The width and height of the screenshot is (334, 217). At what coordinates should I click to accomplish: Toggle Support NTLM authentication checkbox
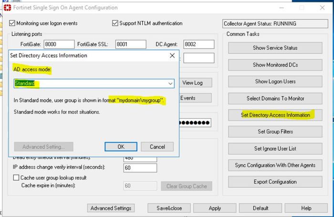point(115,23)
